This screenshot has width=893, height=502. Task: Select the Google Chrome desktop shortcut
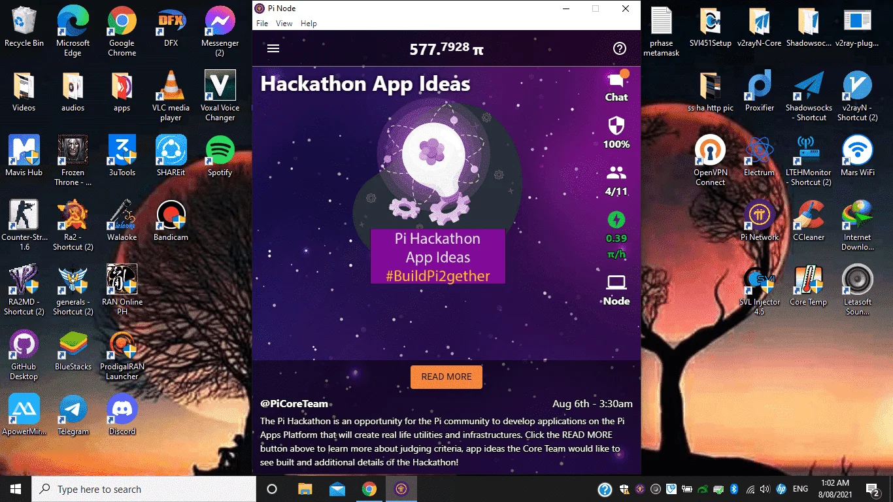click(x=122, y=31)
